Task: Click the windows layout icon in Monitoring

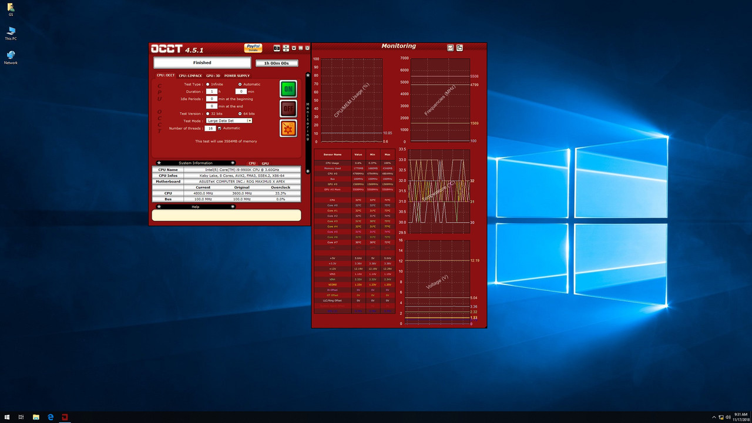Action: pos(459,48)
